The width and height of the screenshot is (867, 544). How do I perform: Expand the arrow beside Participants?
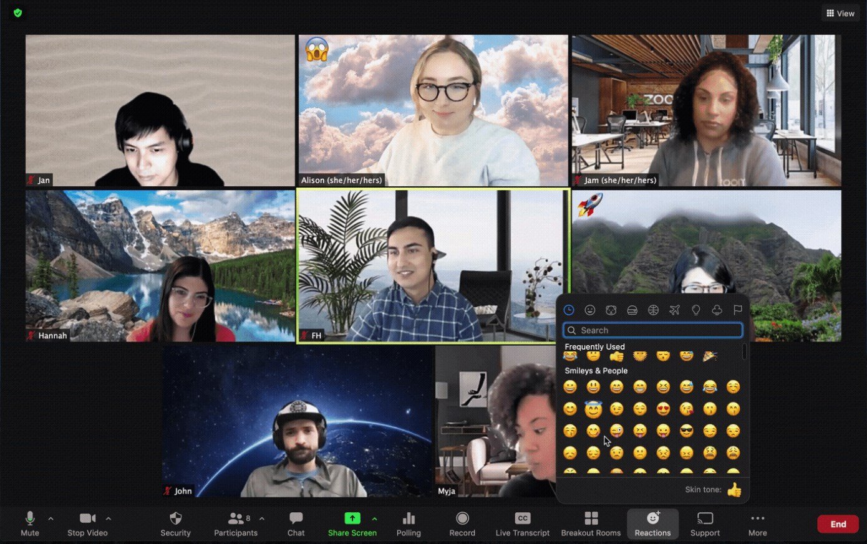[262, 518]
